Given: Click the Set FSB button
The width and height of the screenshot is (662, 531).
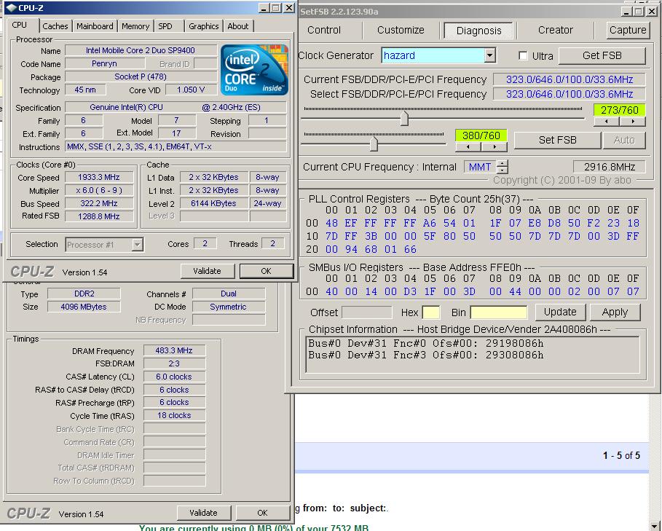Looking at the screenshot, I should click(557, 140).
